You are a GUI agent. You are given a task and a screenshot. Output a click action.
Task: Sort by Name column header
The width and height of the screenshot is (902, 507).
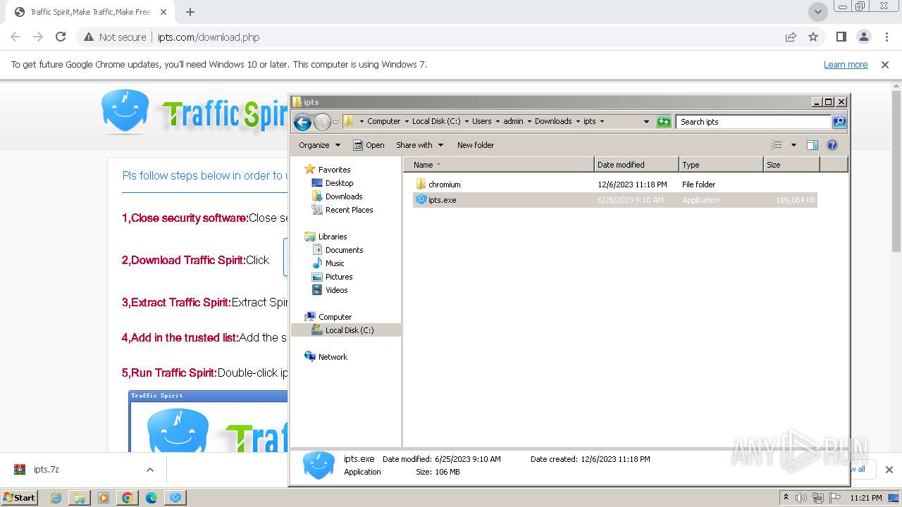pyautogui.click(x=499, y=165)
